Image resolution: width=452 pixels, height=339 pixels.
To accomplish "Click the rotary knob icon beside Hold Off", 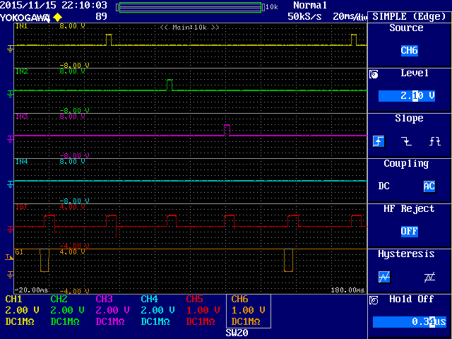I will [374, 300].
